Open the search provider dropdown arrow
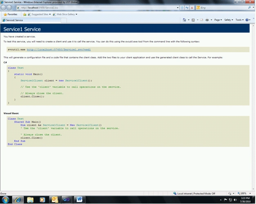This screenshot has width=256, height=204. pyautogui.click(x=254, y=7)
